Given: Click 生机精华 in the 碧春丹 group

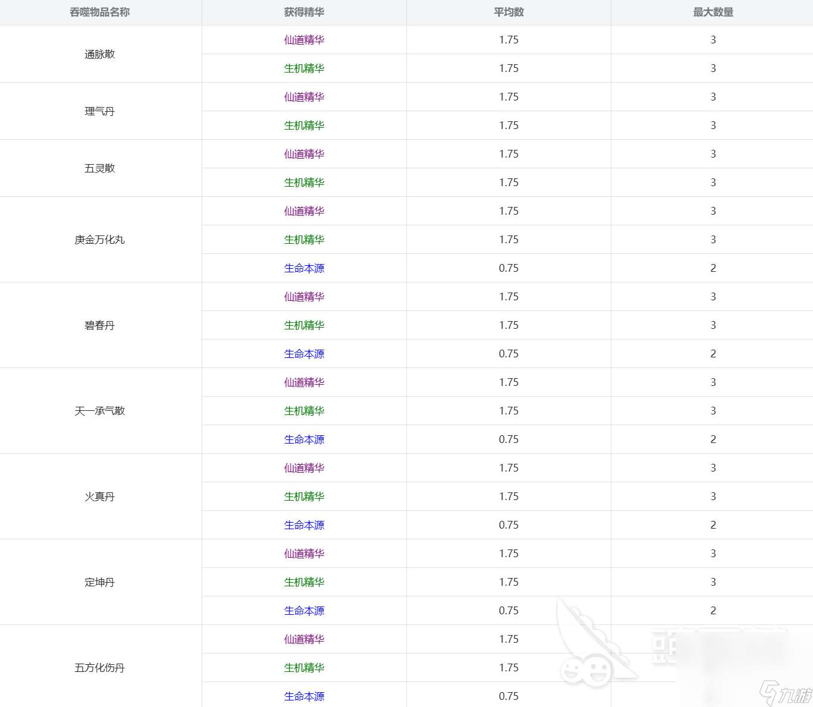Looking at the screenshot, I should click(304, 325).
